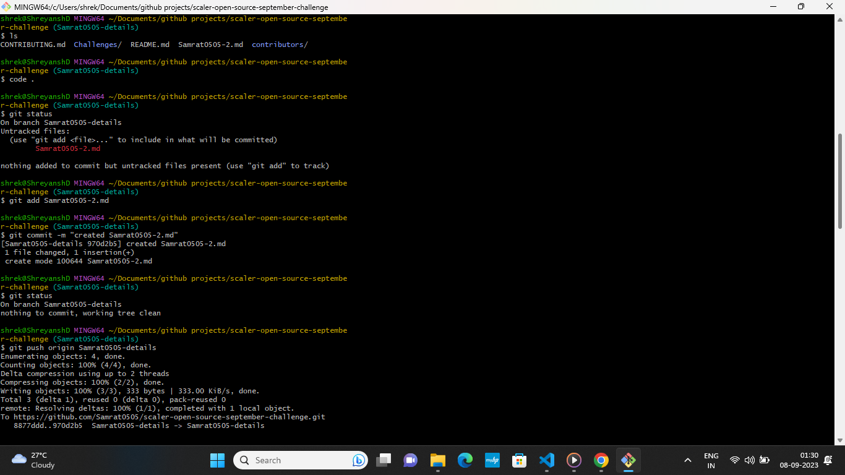Launch the myHP app from the taskbar
Image resolution: width=845 pixels, height=475 pixels.
pyautogui.click(x=492, y=460)
